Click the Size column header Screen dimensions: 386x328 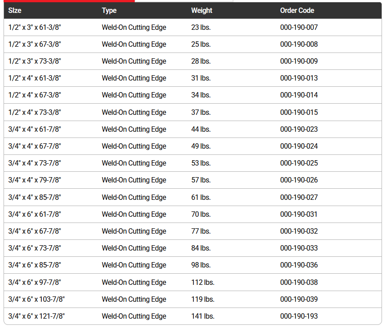(x=15, y=10)
